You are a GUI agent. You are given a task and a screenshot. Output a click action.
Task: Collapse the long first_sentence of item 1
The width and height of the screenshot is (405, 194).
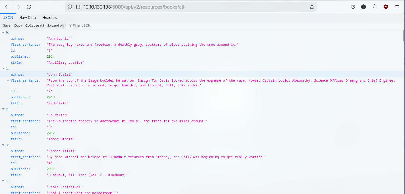pyautogui.click(x=8, y=80)
